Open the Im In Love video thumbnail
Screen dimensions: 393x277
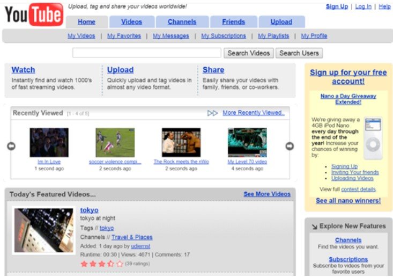point(49,142)
